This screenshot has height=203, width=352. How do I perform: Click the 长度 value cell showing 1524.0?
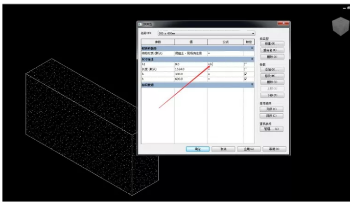pos(191,69)
